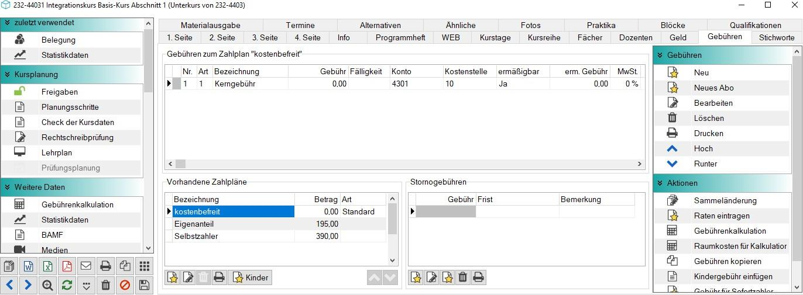Open Belegung in left sidebar

[x=71, y=40]
